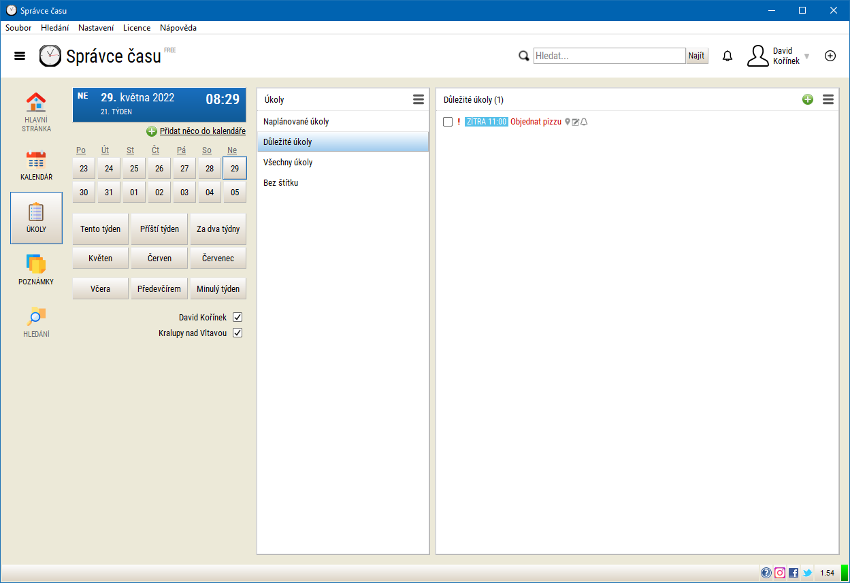Image resolution: width=850 pixels, height=583 pixels.
Task: Open the Hledání menu in the menu bar
Action: pos(55,28)
